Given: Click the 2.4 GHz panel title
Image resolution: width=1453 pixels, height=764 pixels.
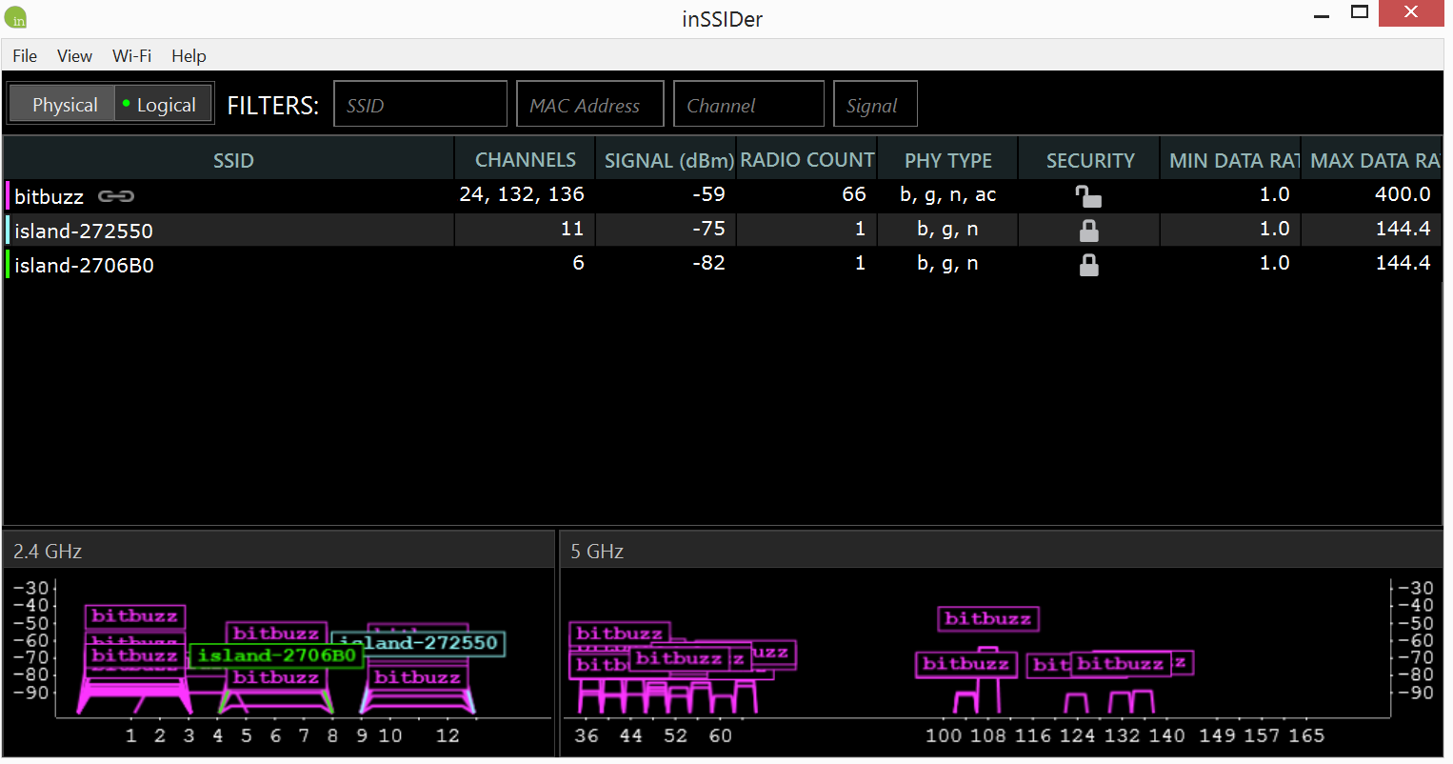Looking at the screenshot, I should pyautogui.click(x=48, y=551).
